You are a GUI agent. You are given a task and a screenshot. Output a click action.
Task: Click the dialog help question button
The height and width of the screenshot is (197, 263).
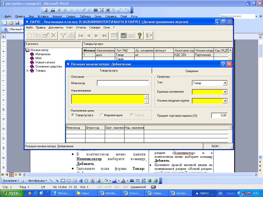223,64
